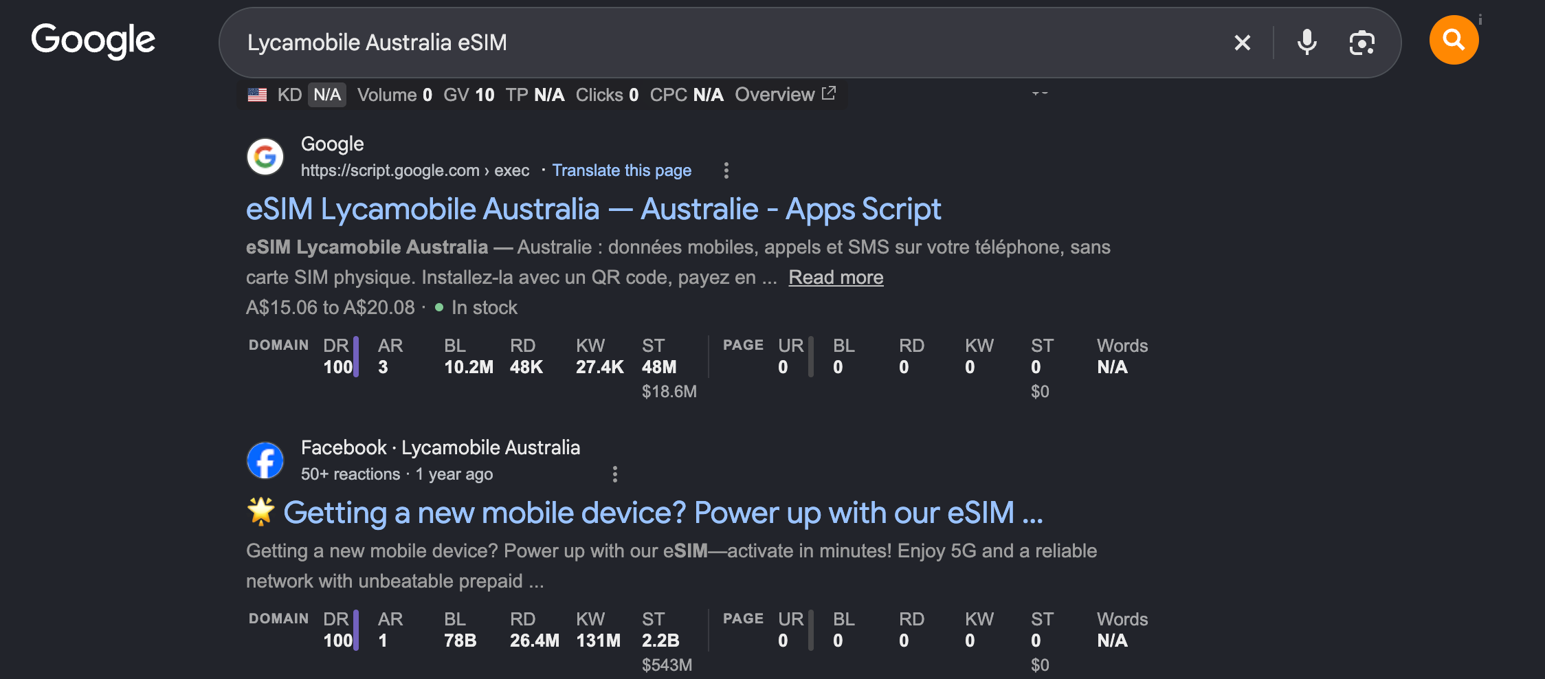Image resolution: width=1545 pixels, height=679 pixels.
Task: Click KW 27.4K value
Action: click(600, 367)
